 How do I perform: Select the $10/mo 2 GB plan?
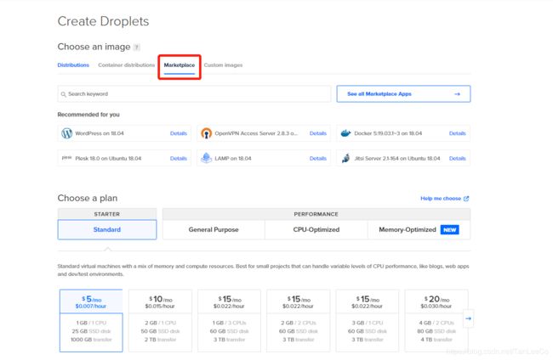click(x=160, y=321)
